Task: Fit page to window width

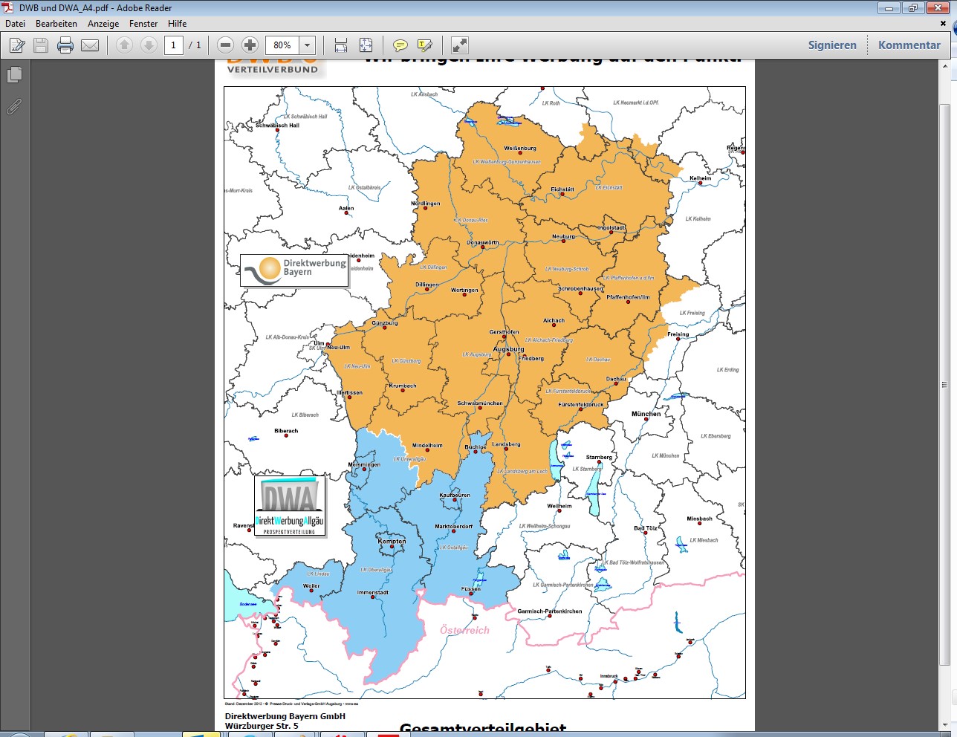Action: point(341,45)
